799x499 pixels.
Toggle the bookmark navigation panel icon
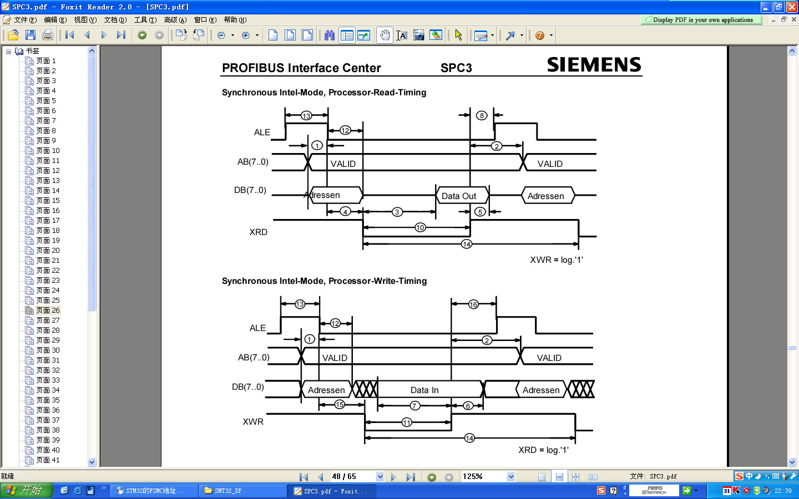pyautogui.click(x=347, y=35)
